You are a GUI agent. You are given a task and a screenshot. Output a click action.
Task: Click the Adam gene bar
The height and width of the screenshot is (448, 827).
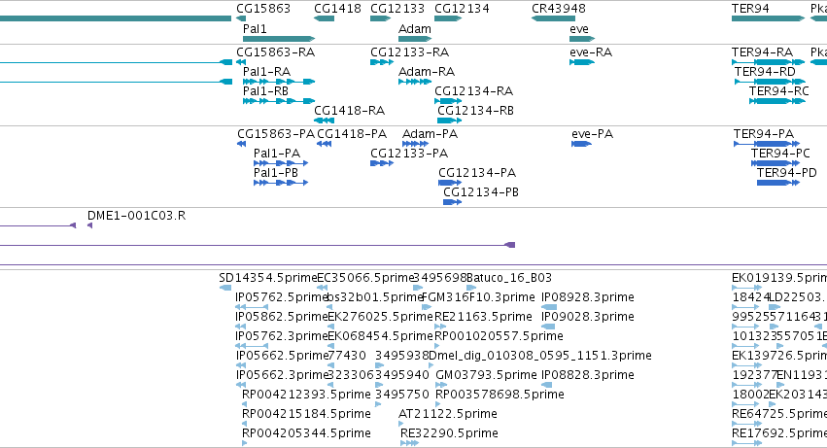415,39
